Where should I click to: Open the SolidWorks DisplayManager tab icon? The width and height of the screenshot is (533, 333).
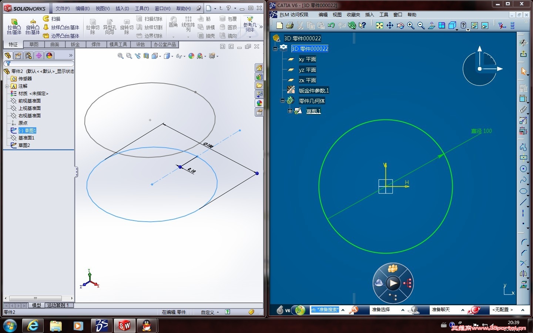point(49,55)
